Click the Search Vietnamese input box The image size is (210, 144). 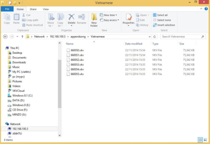point(181,37)
